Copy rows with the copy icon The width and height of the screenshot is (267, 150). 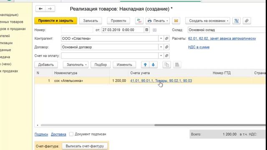click(x=166, y=65)
